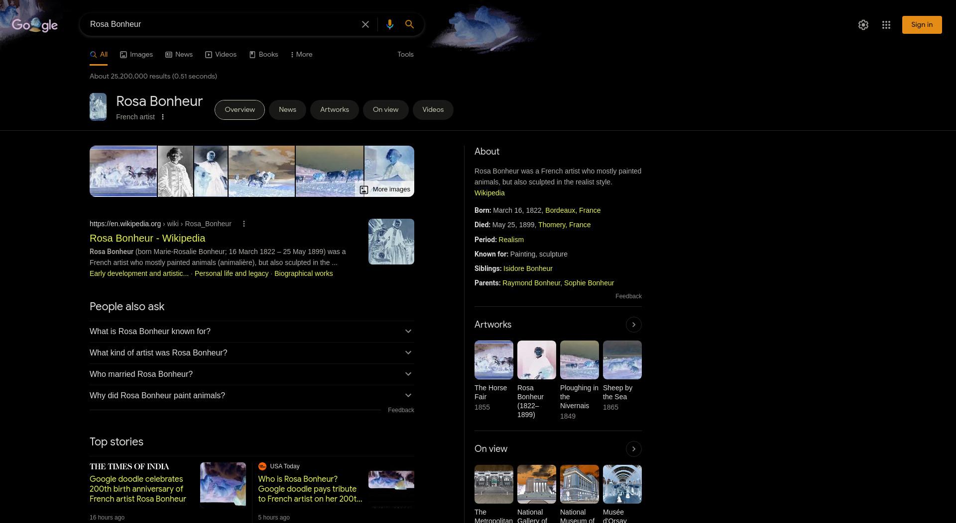Expand "Why did Rosa Bonheur paint animals?"
The image size is (956, 523).
pyautogui.click(x=251, y=396)
